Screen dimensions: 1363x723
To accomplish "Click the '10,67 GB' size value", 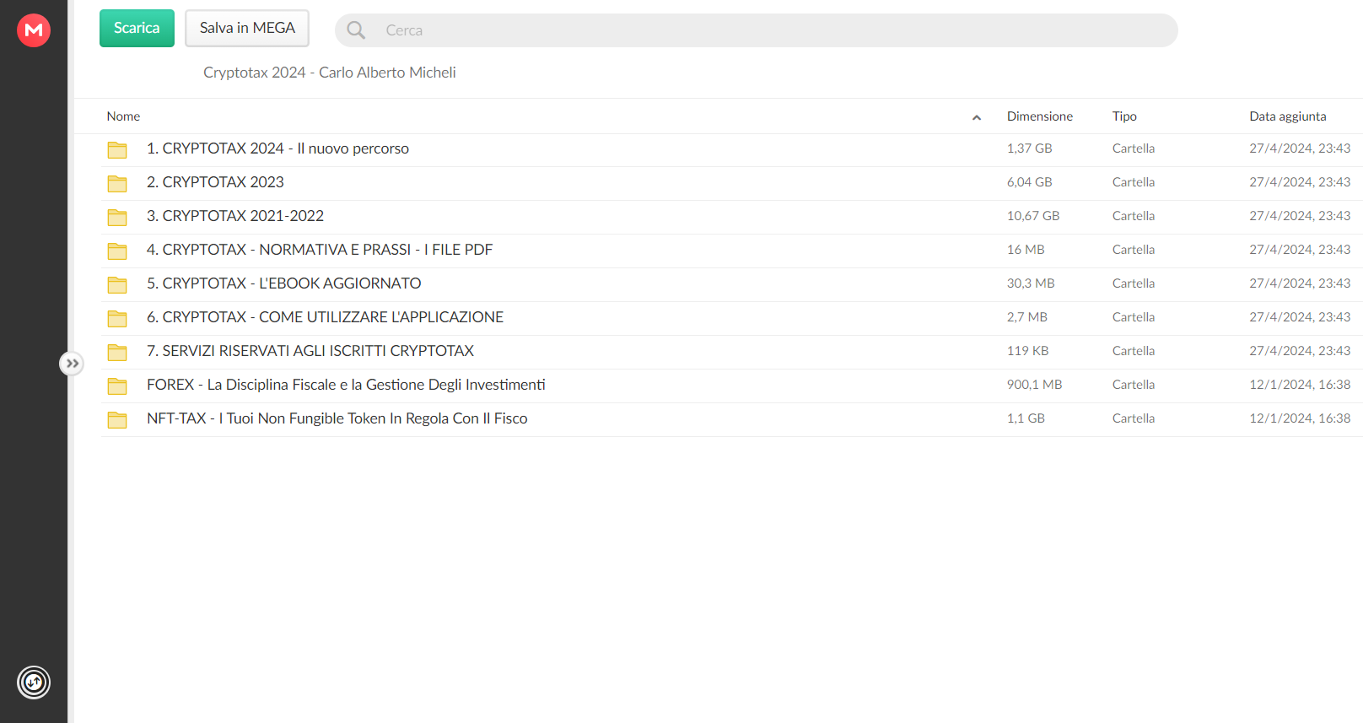I will pos(1033,216).
